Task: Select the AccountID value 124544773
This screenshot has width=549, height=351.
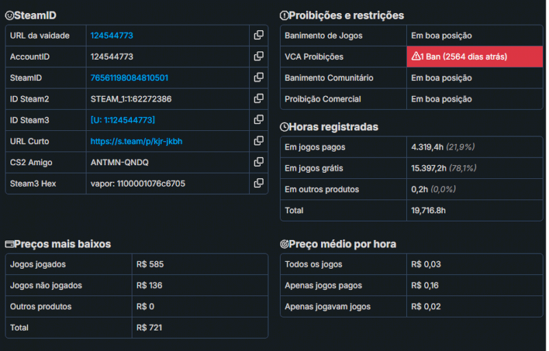Action: click(112, 57)
